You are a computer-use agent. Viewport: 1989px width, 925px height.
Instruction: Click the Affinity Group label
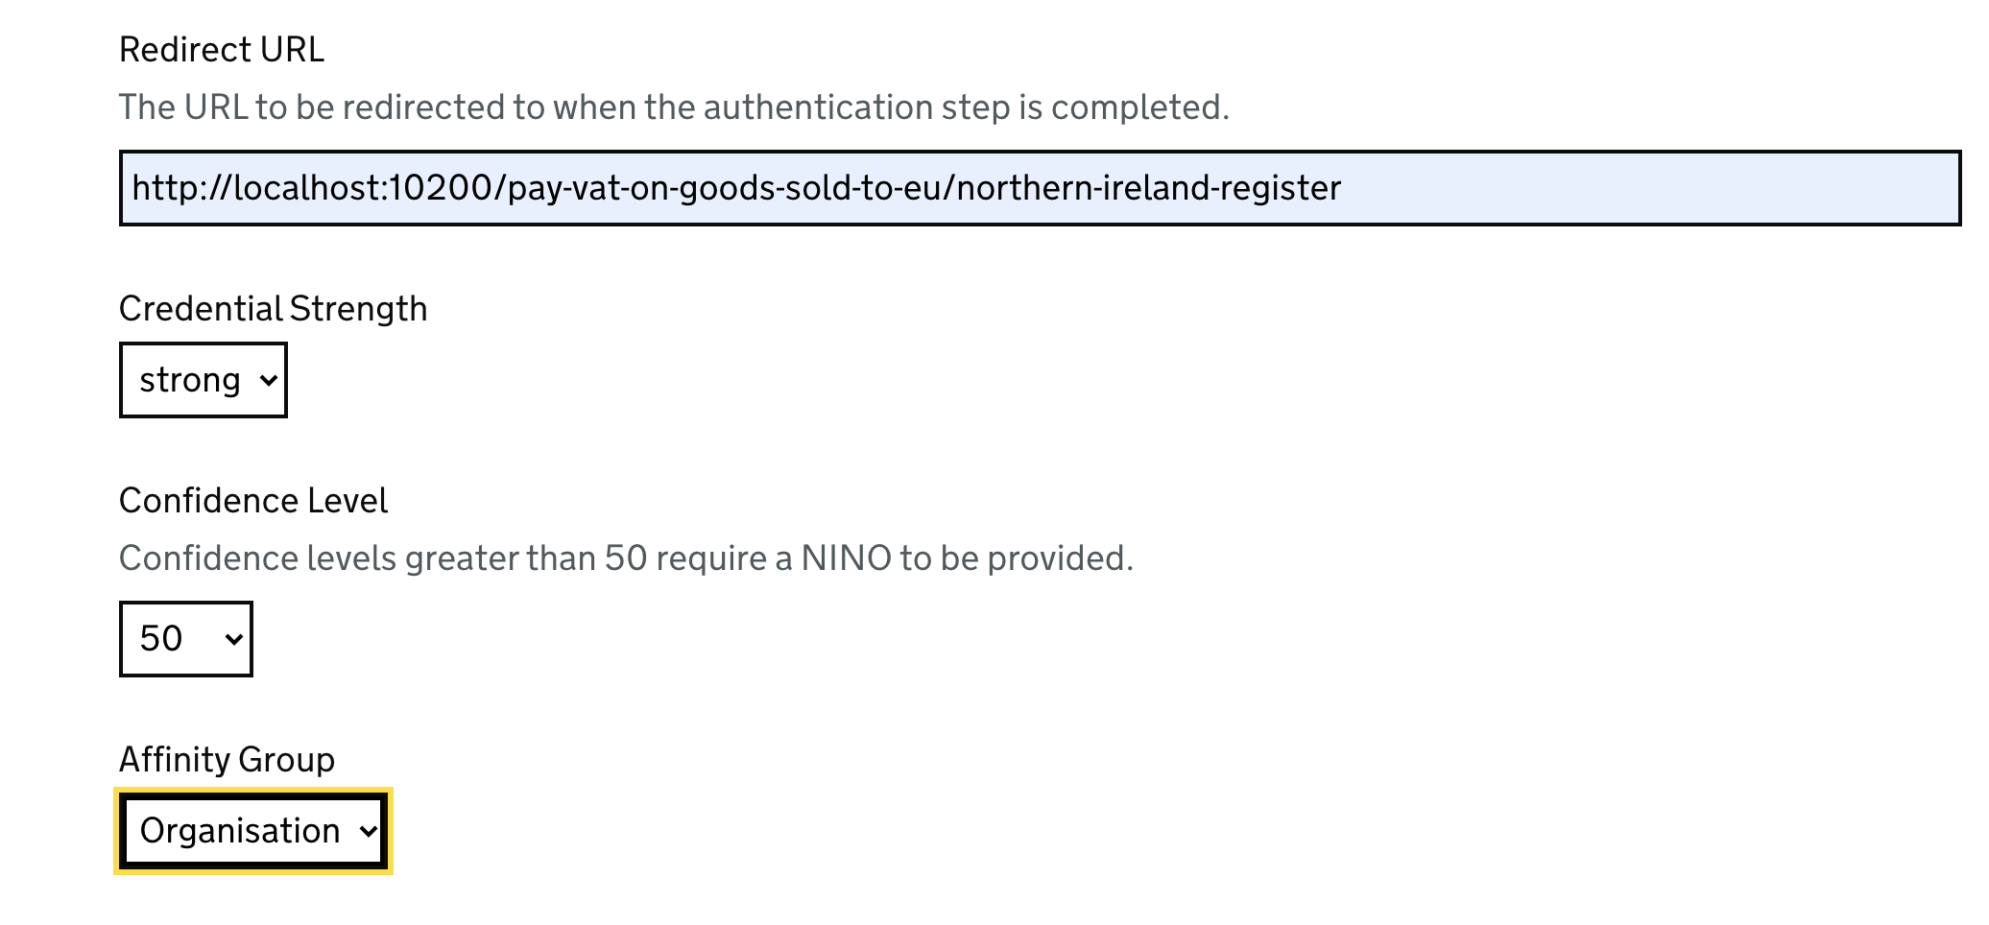pos(227,759)
